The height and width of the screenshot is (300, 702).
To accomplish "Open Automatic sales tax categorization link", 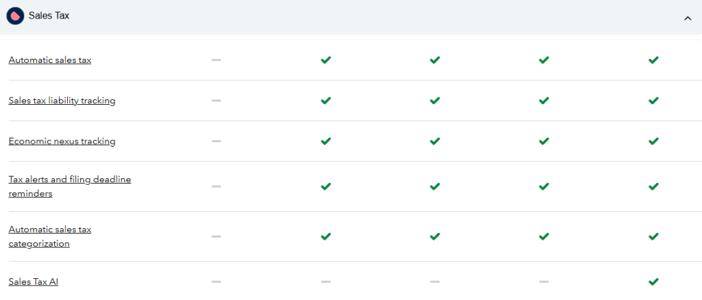I will [49, 236].
